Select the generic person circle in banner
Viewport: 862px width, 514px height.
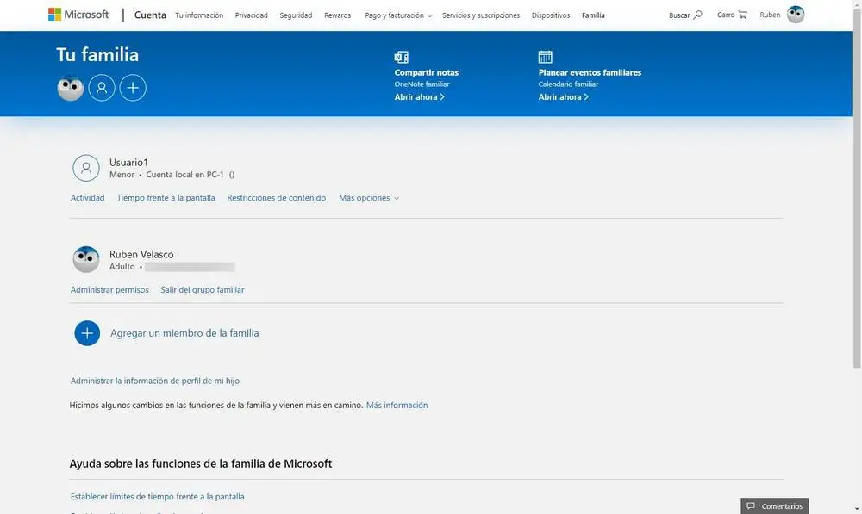click(x=102, y=88)
